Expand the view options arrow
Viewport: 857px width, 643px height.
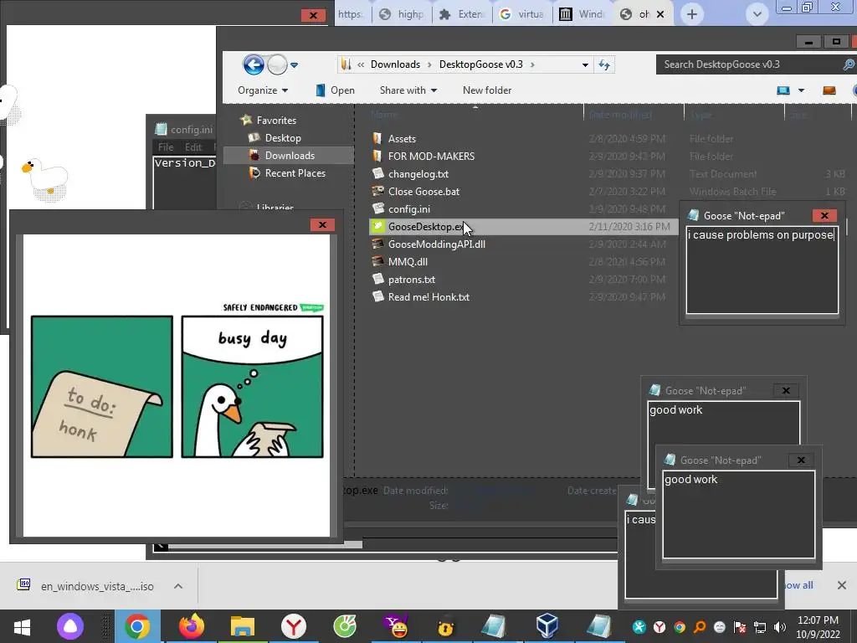[x=801, y=90]
